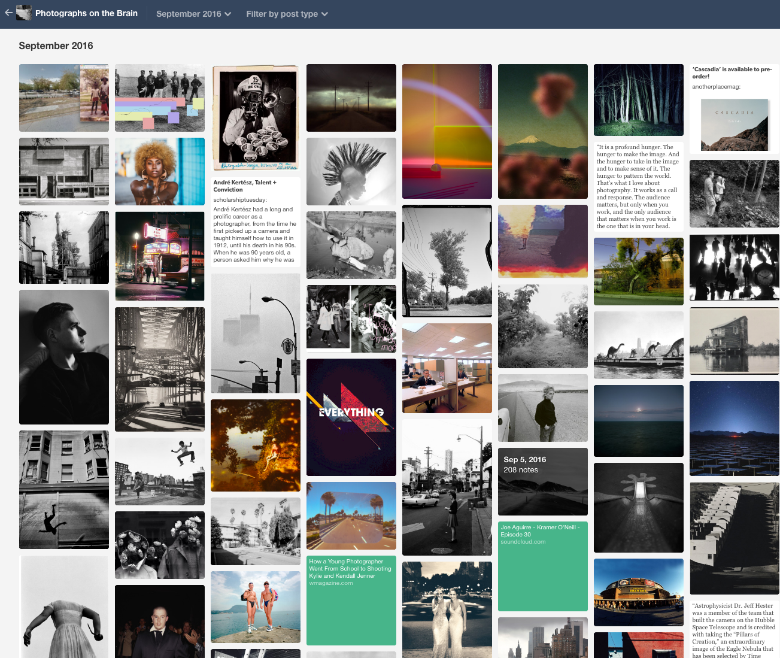Open the silhouetted crowd with clock photo
Viewport: 780px width, 658px height.
point(735,267)
